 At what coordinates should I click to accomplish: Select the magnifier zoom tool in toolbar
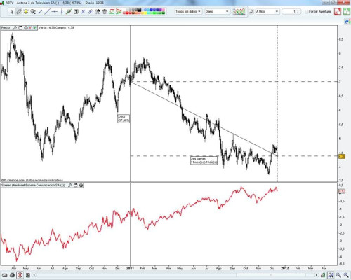coord(33,11)
